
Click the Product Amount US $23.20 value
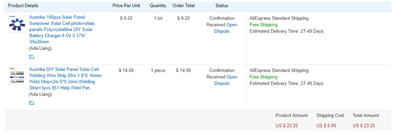(287, 125)
